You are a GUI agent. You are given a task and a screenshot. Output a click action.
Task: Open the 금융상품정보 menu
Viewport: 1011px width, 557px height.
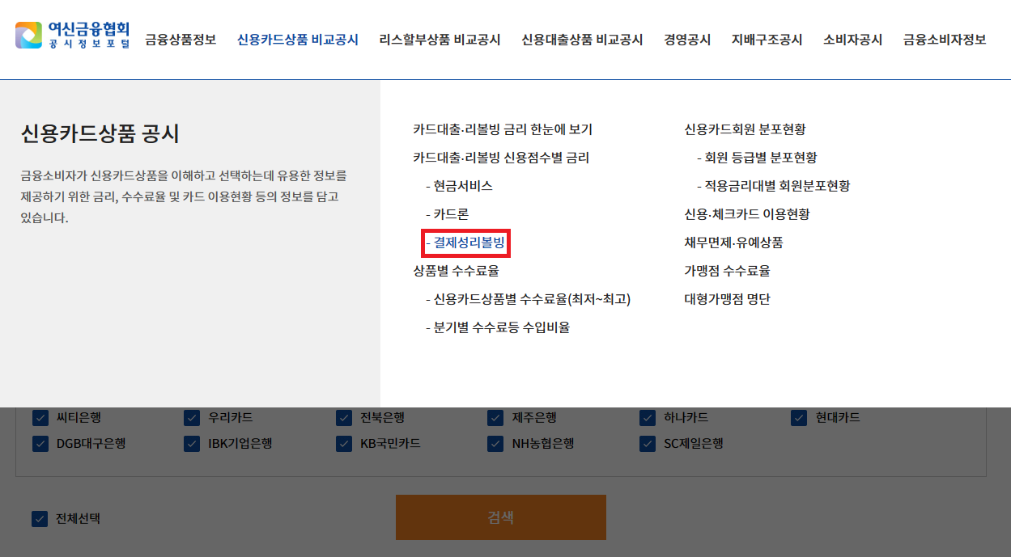(181, 38)
